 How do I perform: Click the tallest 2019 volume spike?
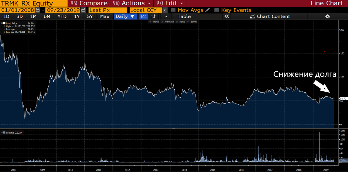point(319,147)
